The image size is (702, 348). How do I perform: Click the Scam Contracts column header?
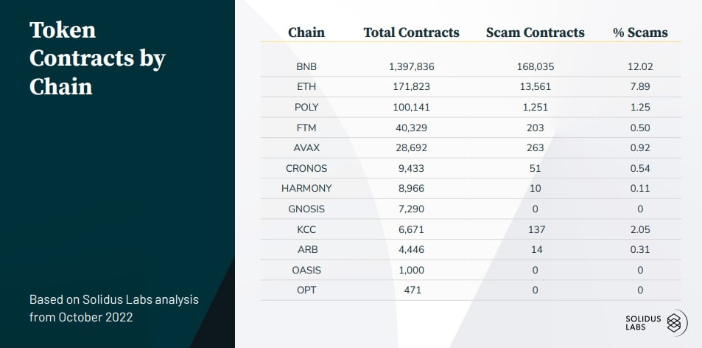(x=536, y=32)
